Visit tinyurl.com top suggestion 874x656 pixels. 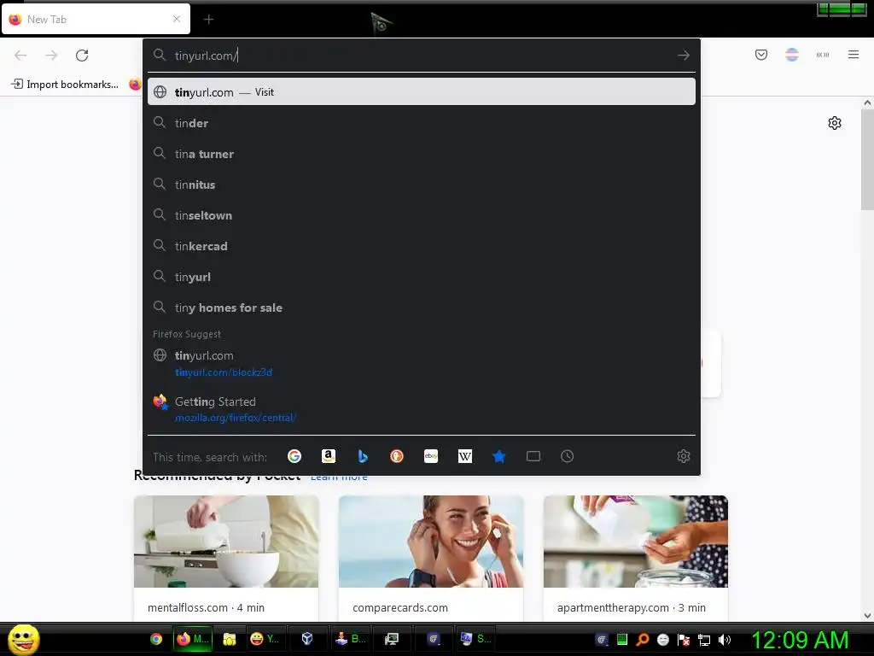422,92
